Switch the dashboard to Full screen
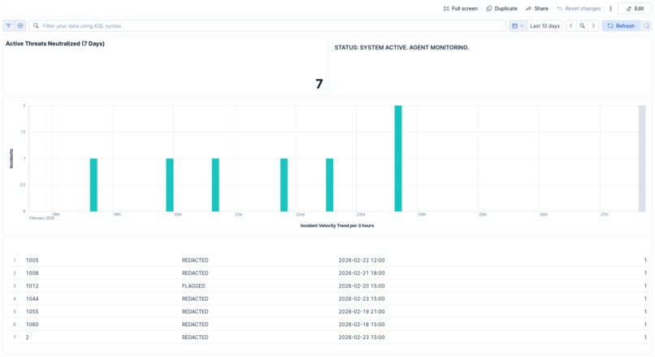Viewport: 655px width, 357px height. click(x=460, y=8)
